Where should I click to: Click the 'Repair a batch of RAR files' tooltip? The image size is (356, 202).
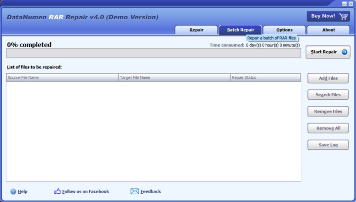tap(271, 38)
